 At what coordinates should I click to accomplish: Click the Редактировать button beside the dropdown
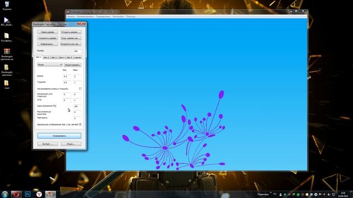[72, 65]
